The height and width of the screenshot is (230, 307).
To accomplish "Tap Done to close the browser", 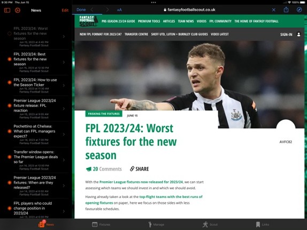I will 81,10.
